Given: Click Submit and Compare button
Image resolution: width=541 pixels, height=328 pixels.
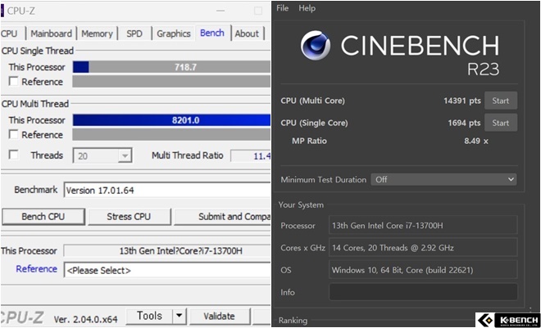Looking at the screenshot, I should coord(222,217).
